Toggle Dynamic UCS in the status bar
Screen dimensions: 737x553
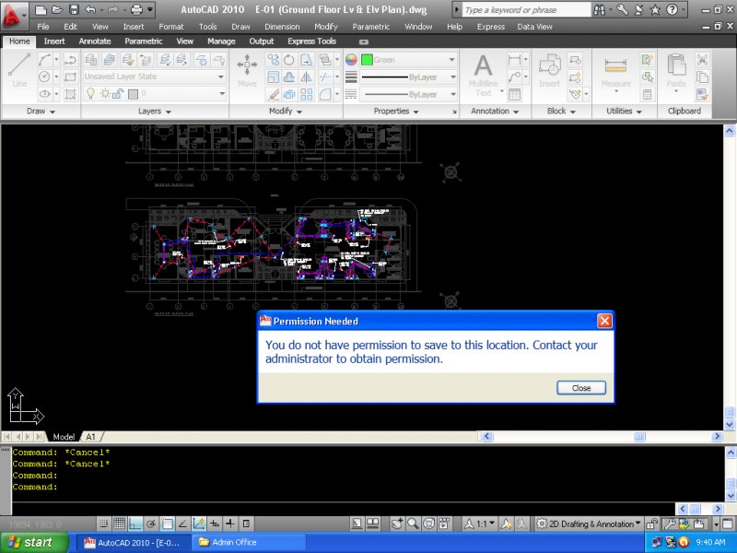pyautogui.click(x=198, y=524)
